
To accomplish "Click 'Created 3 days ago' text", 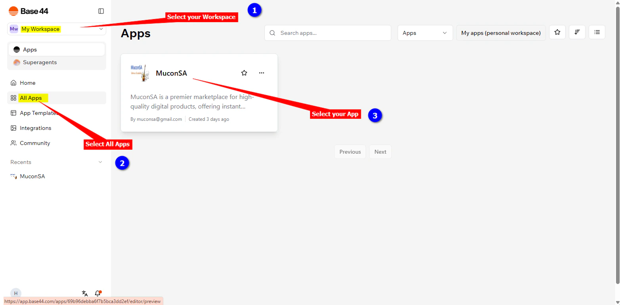I will 209,119.
